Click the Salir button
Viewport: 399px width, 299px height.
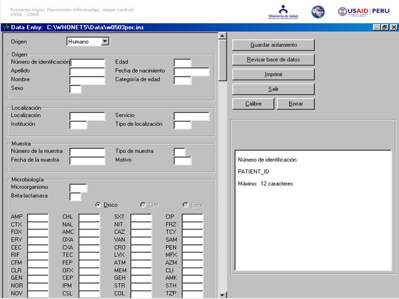[273, 89]
